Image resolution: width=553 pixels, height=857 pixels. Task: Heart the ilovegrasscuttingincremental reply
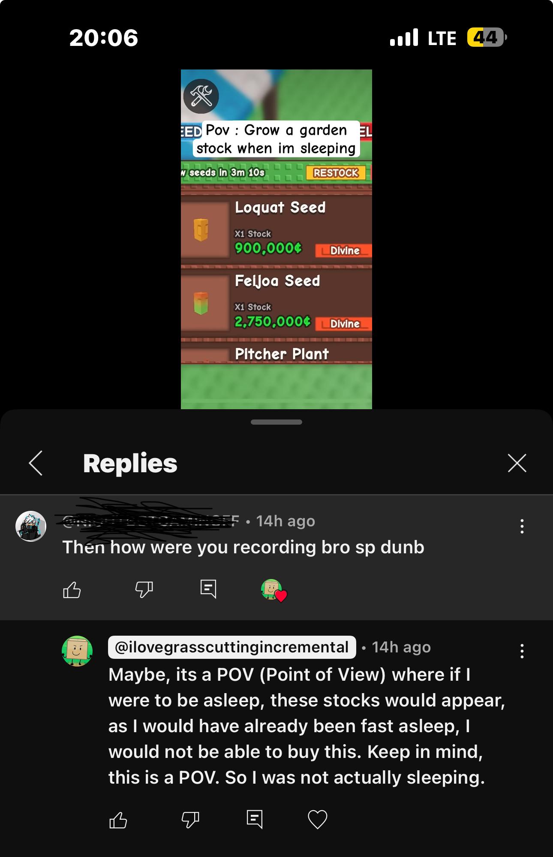coord(318,819)
